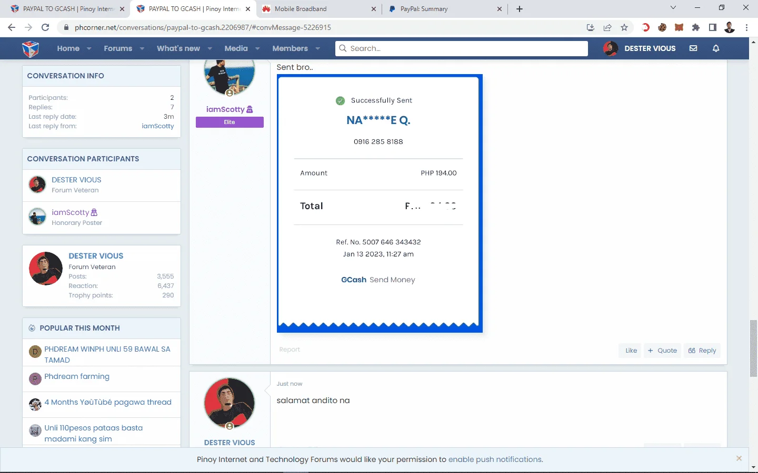Open PHDREAM WINPH UNLI 59 thread

pos(107,355)
